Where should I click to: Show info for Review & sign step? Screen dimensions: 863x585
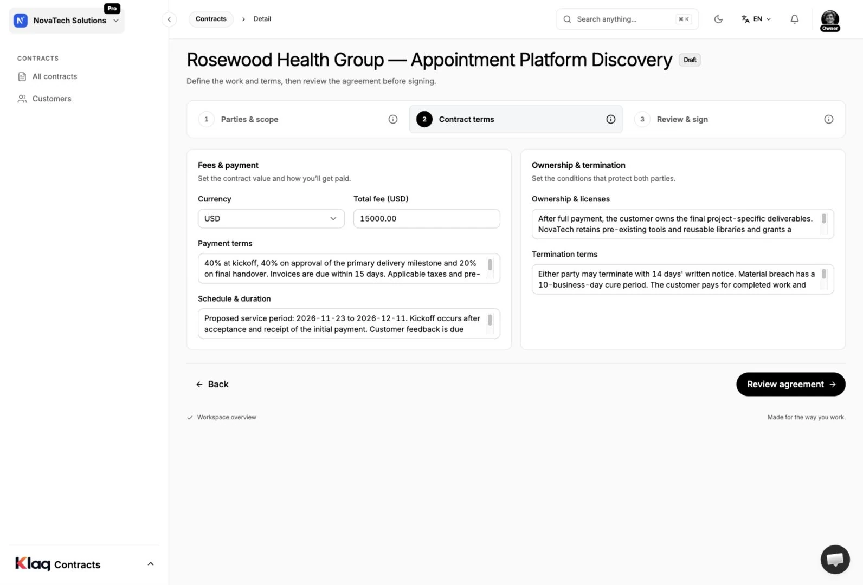[829, 119]
